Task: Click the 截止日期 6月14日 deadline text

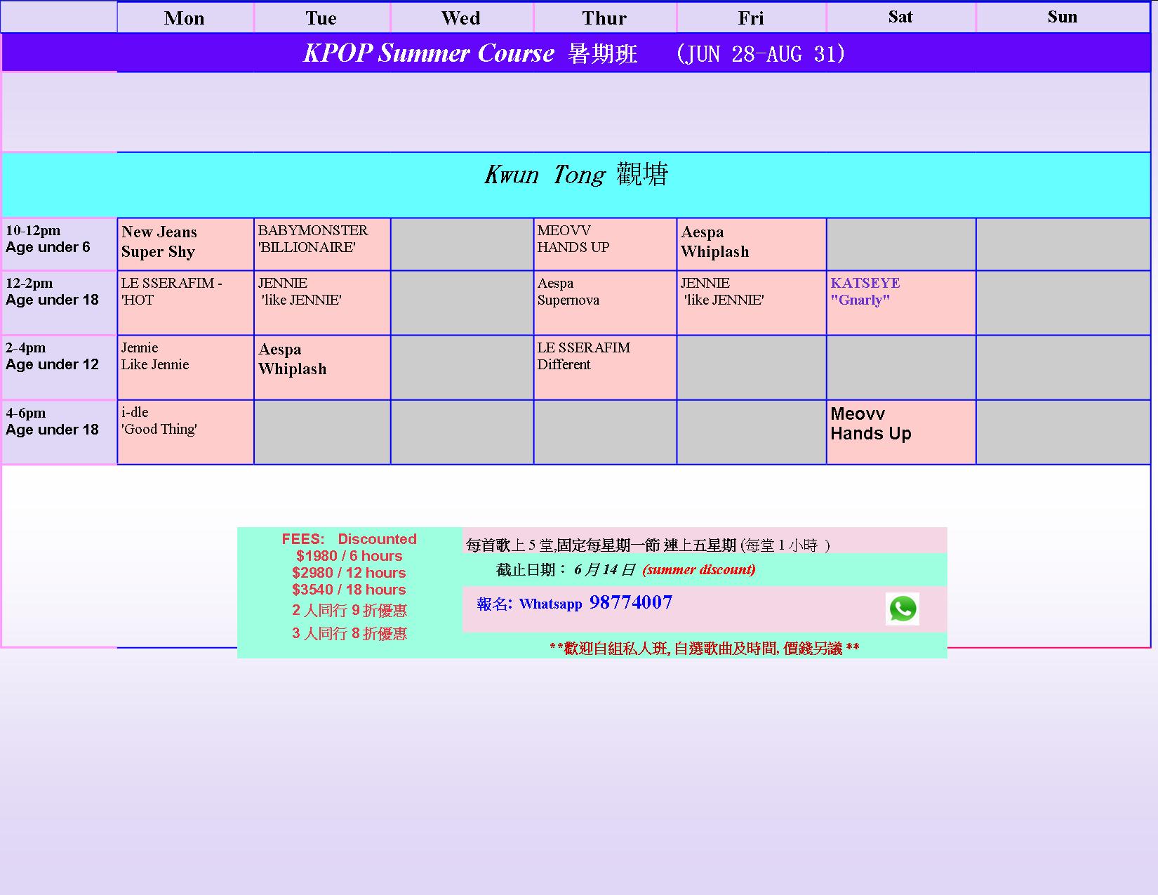Action: tap(566, 570)
